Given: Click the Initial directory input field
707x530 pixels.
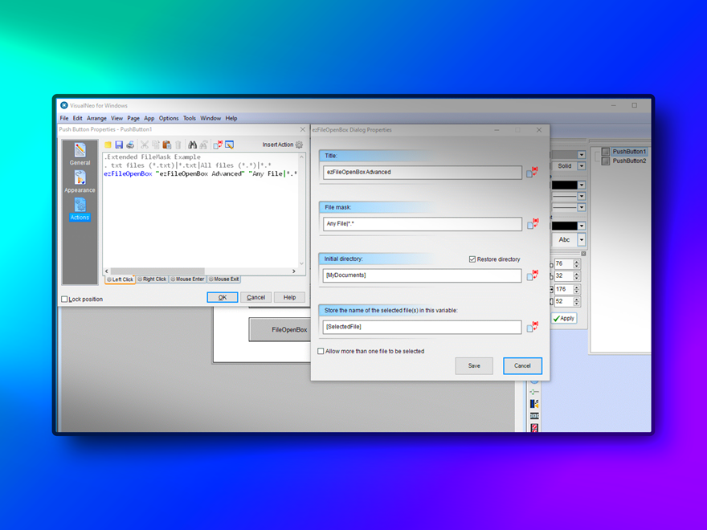Looking at the screenshot, I should coord(423,275).
